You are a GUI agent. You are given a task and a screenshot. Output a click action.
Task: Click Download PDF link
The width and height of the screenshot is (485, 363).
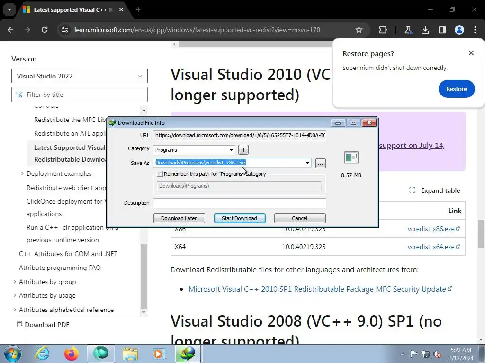43,325
